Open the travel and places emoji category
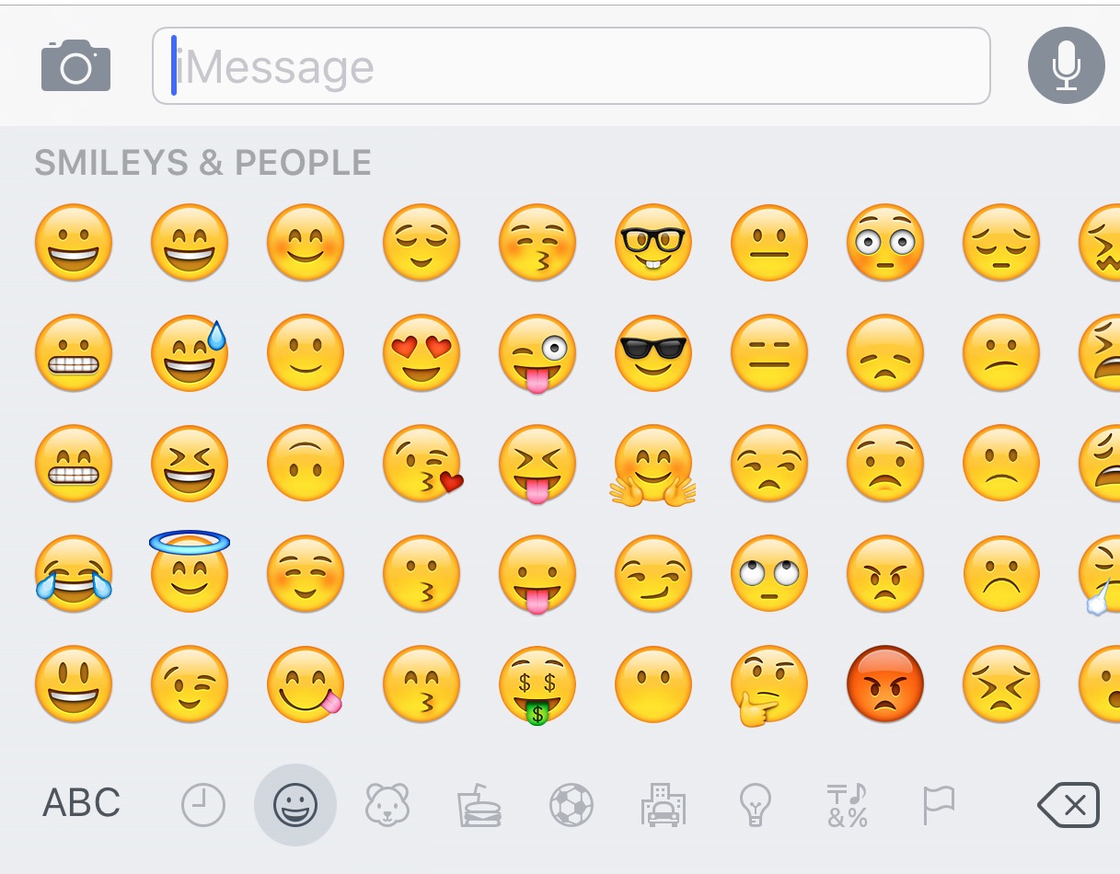Screen dimensions: 1120x874 click(664, 805)
